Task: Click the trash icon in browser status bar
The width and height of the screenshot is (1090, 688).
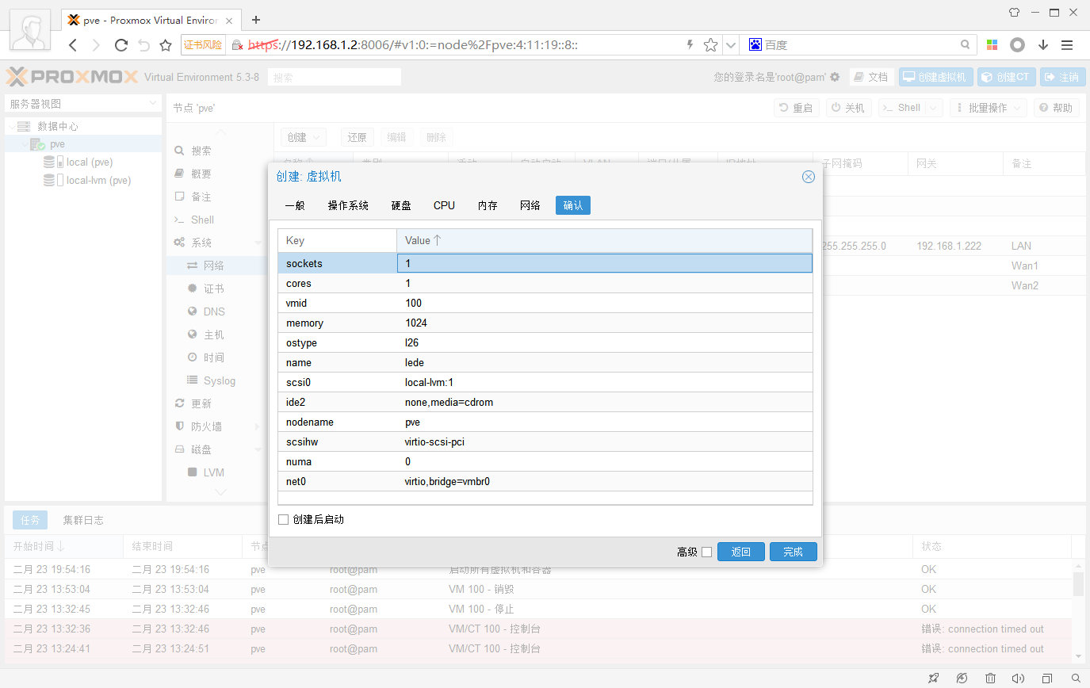Action: click(x=990, y=678)
